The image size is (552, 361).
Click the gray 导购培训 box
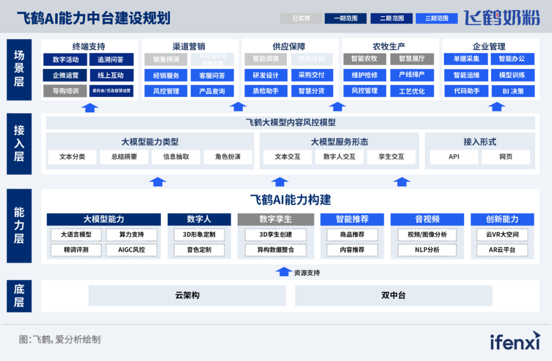tap(65, 91)
